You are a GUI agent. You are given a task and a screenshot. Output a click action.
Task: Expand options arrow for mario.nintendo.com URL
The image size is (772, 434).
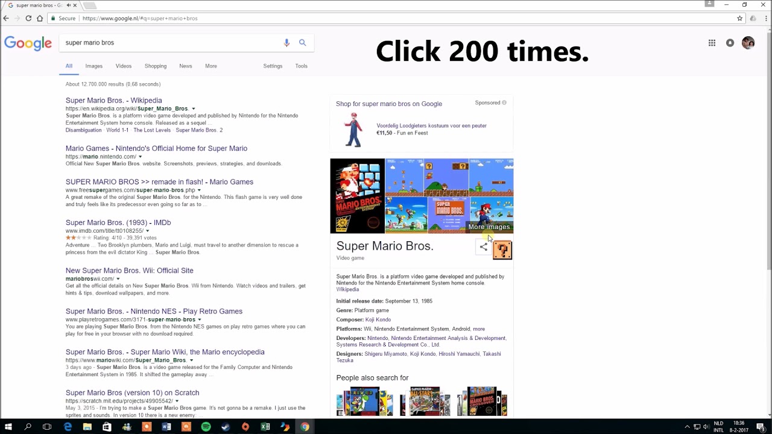coord(140,157)
